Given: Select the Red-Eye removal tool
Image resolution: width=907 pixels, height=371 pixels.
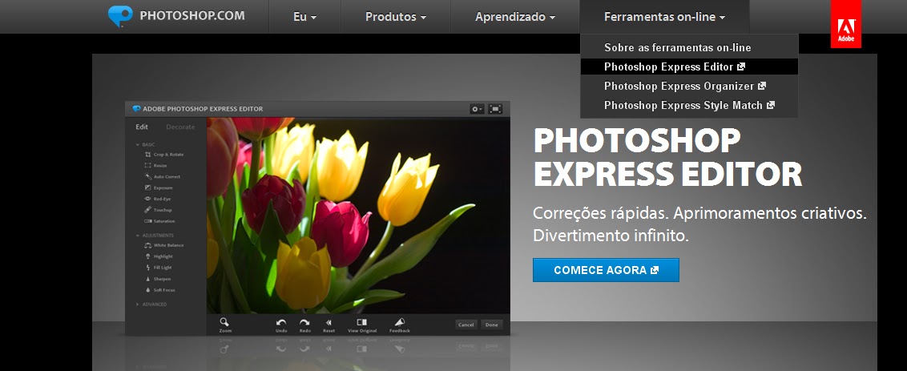Looking at the screenshot, I should pyautogui.click(x=157, y=199).
